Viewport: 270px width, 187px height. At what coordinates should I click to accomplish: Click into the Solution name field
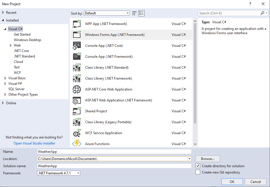pos(114,166)
